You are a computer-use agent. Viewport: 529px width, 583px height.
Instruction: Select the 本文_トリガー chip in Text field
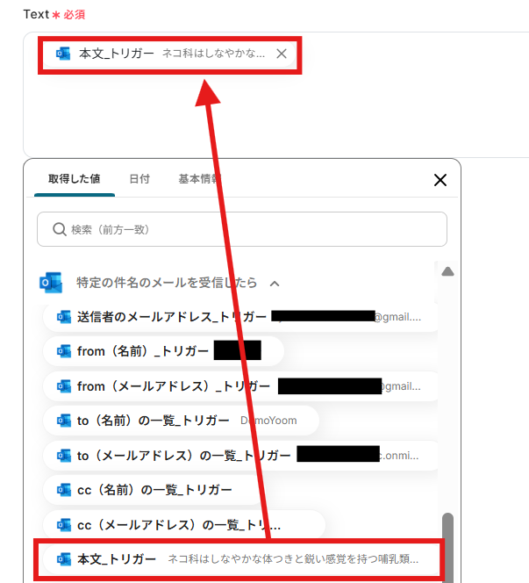[x=170, y=54]
